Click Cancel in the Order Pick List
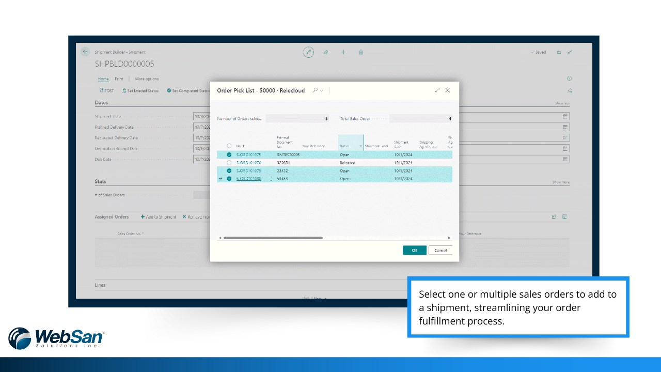 [x=440, y=250]
